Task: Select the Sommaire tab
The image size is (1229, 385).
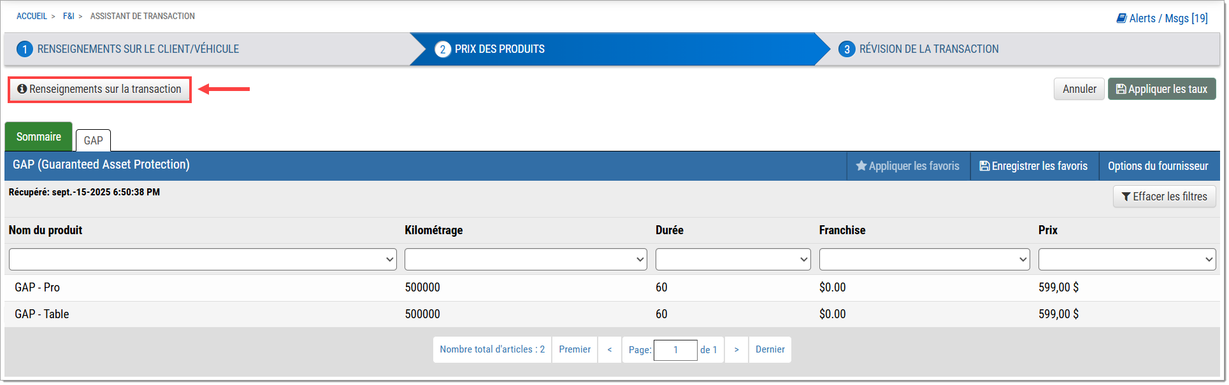Action: click(x=38, y=137)
